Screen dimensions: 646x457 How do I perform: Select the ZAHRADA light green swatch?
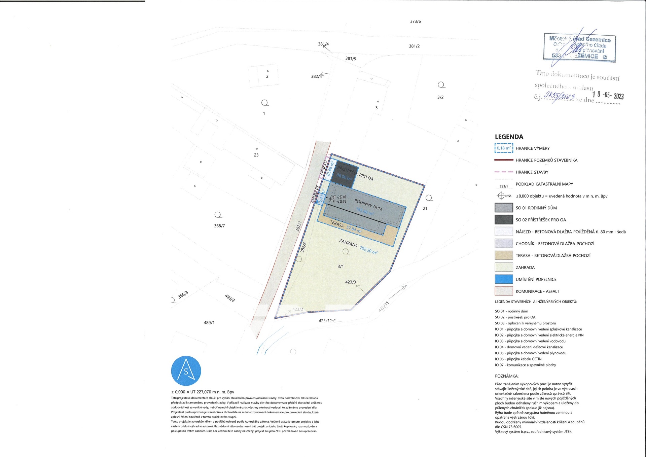point(504,267)
